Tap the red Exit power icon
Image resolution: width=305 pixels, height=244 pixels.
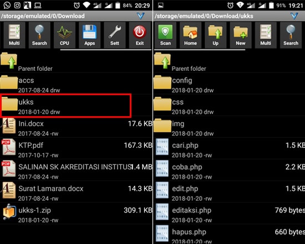(x=140, y=35)
